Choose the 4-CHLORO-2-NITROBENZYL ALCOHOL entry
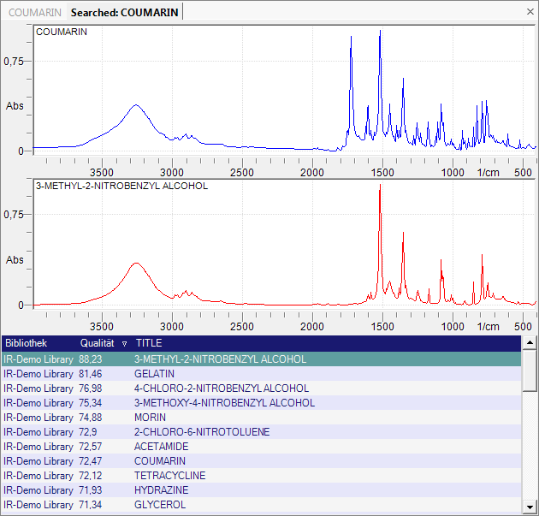The height and width of the screenshot is (516, 539). coord(221,388)
